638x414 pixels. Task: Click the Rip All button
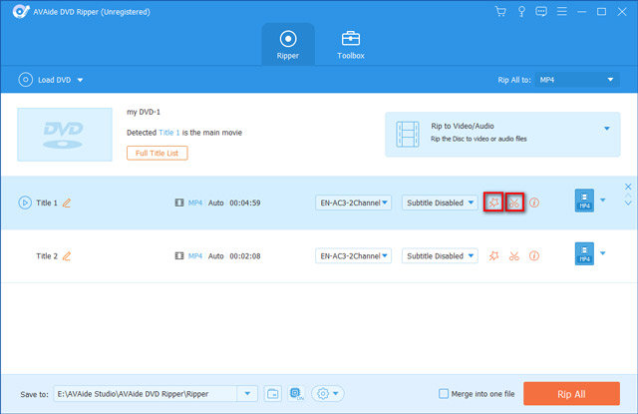(x=571, y=394)
